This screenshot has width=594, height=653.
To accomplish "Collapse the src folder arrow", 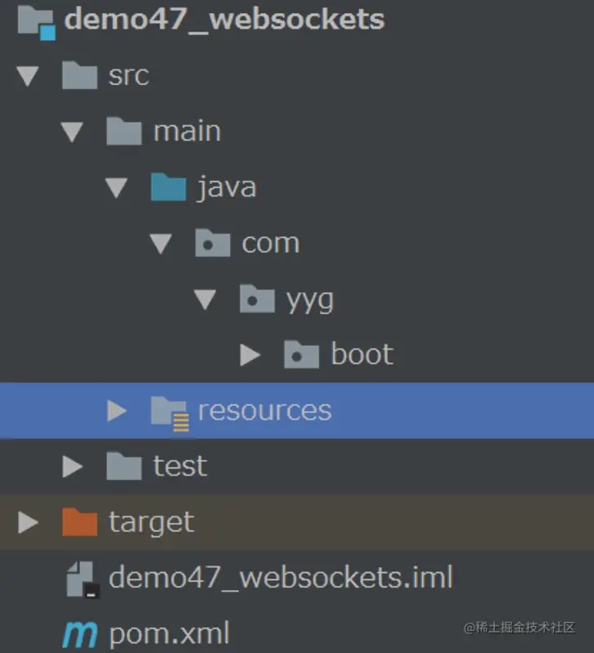I will [x=28, y=76].
